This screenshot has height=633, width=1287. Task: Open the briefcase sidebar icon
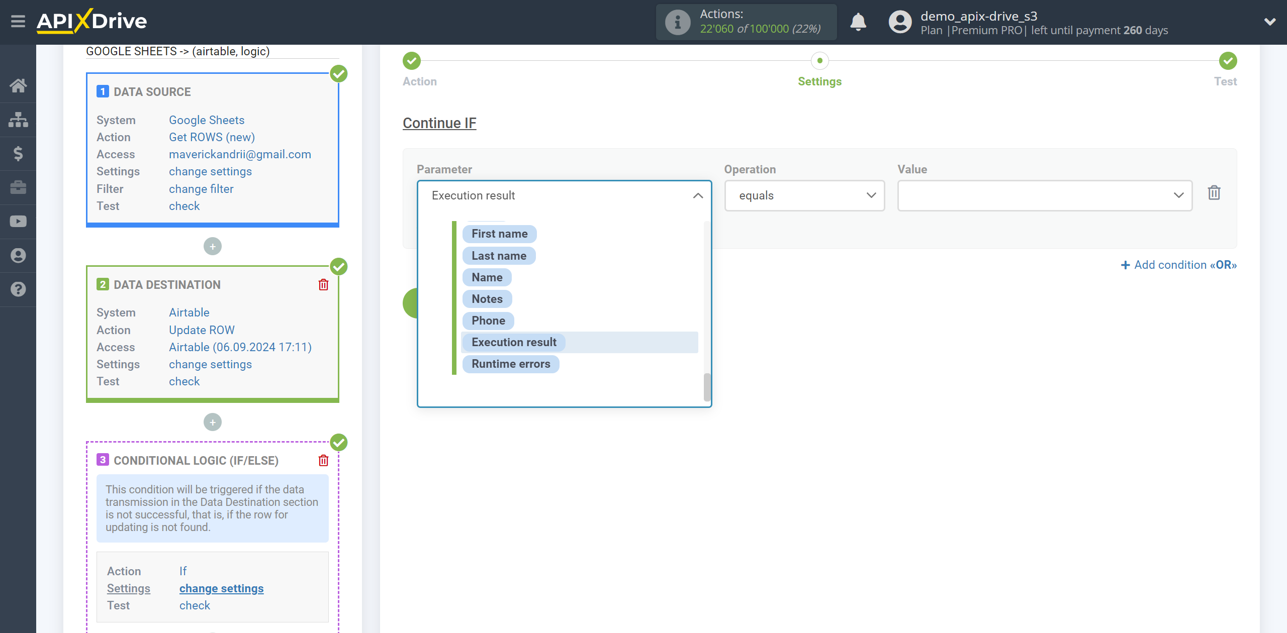coord(18,187)
